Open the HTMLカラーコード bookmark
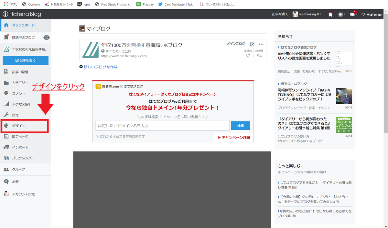The height and width of the screenshot is (228, 388). click(59, 5)
